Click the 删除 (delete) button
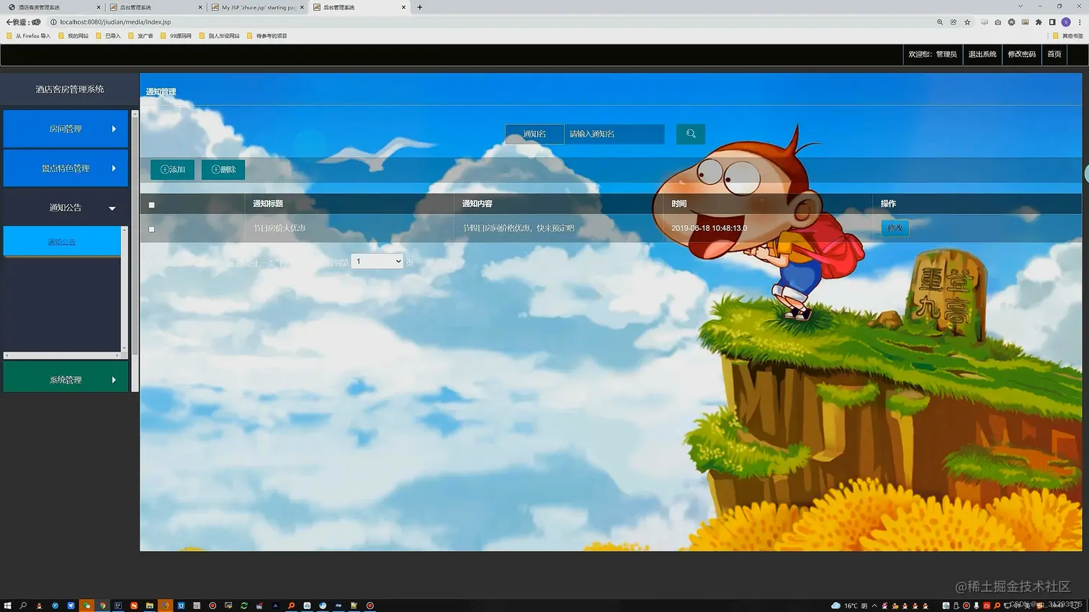1089x612 pixels. click(223, 170)
